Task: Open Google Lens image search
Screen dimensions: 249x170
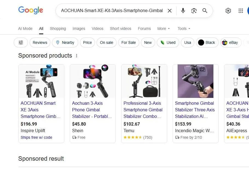Action: tap(194, 11)
